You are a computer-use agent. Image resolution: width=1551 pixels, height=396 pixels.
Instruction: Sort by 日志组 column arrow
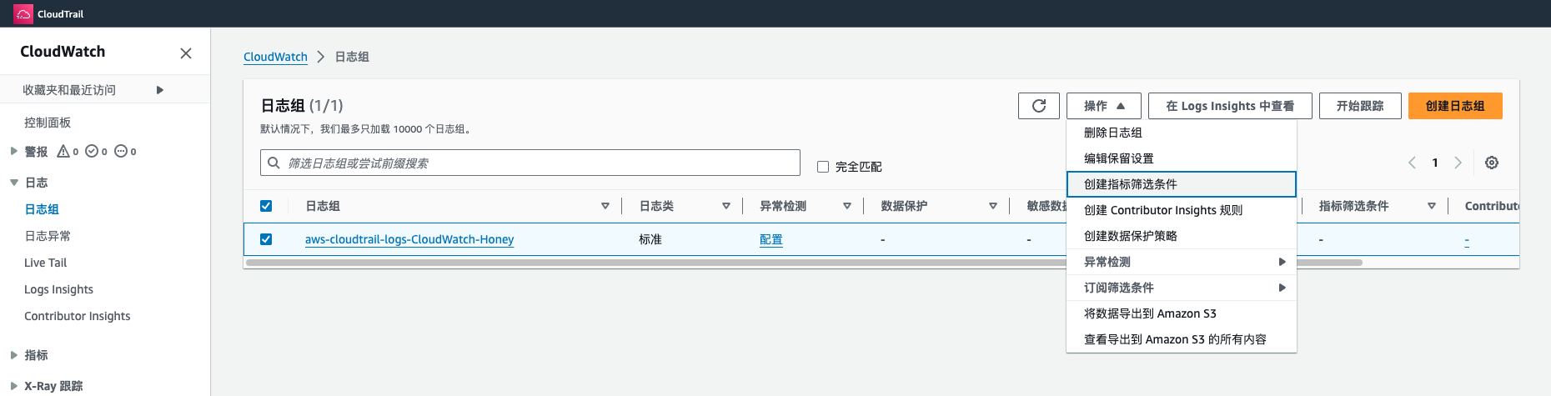tap(605, 206)
